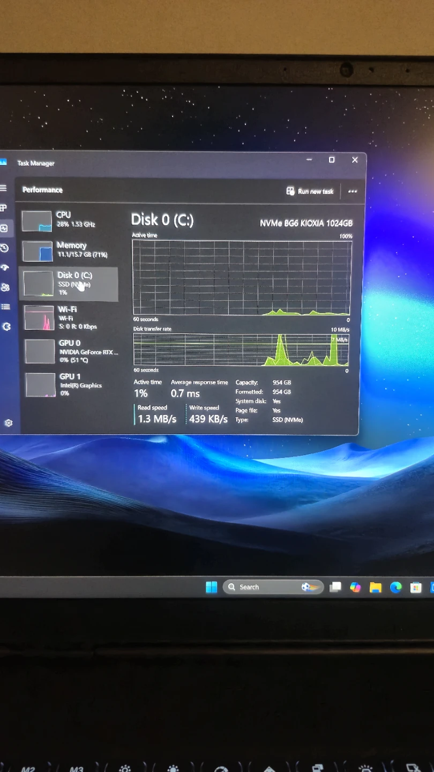434x772 pixels.
Task: Select the Disk 0 (C:) entry
Action: click(69, 284)
